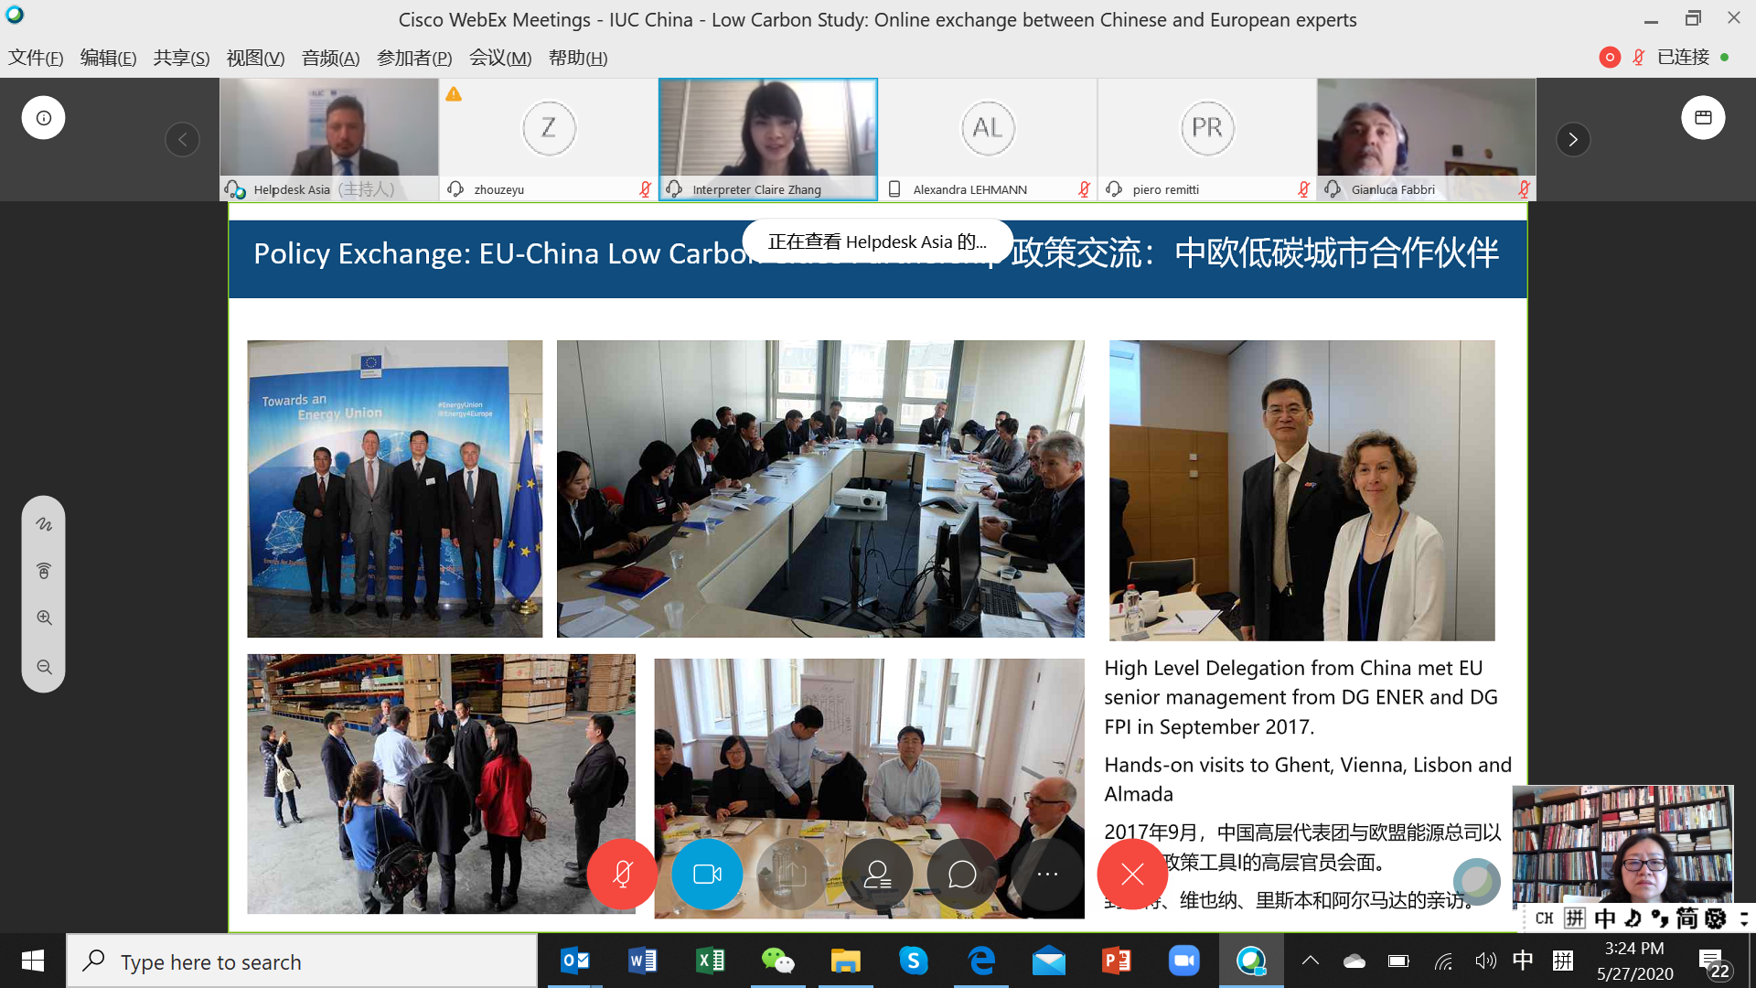Screen dimensions: 1756x988
Task: Click the zoom out magnifier icon
Action: 43,667
